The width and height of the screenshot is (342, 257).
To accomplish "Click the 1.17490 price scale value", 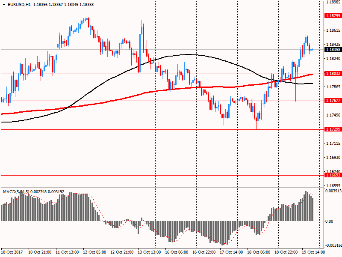I will point(333,115).
